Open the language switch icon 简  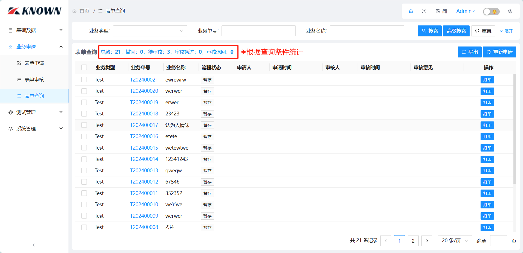441,11
